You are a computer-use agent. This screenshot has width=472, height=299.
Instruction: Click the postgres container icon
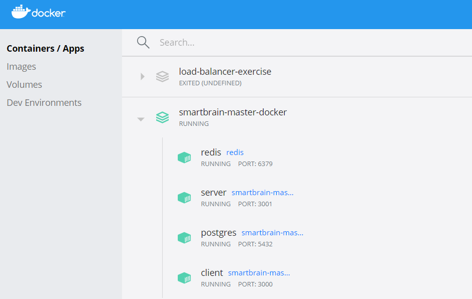184,238
